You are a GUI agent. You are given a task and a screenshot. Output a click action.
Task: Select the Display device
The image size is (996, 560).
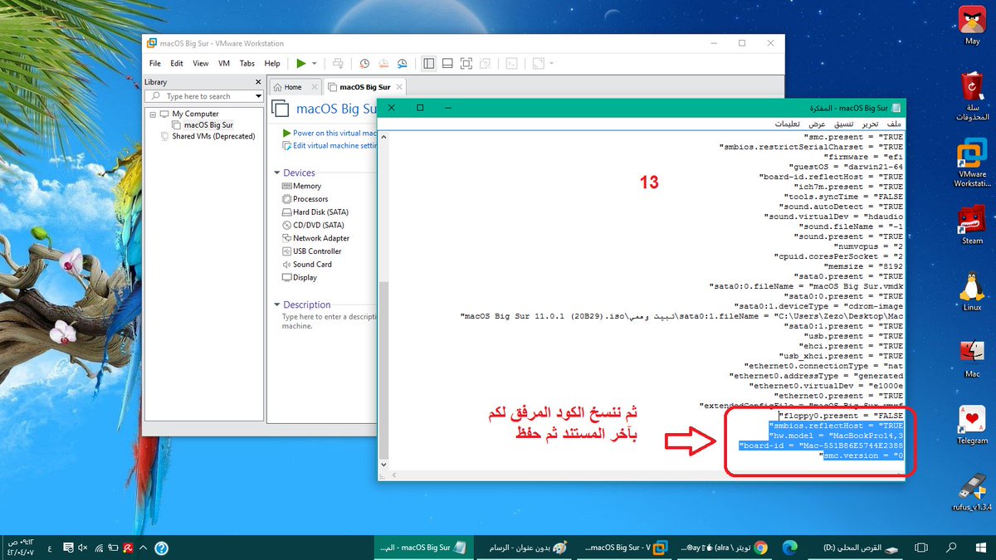pos(299,278)
